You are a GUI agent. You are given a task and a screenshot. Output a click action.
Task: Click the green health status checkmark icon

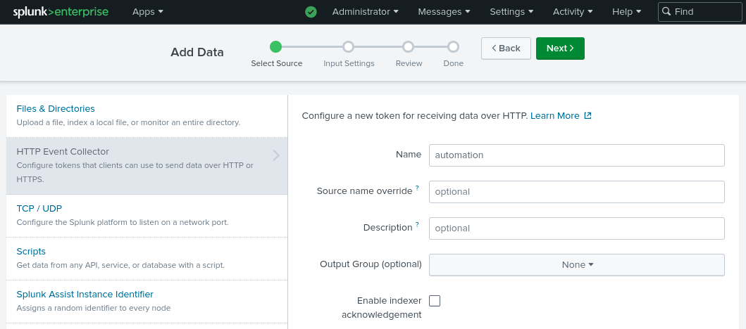coord(311,12)
